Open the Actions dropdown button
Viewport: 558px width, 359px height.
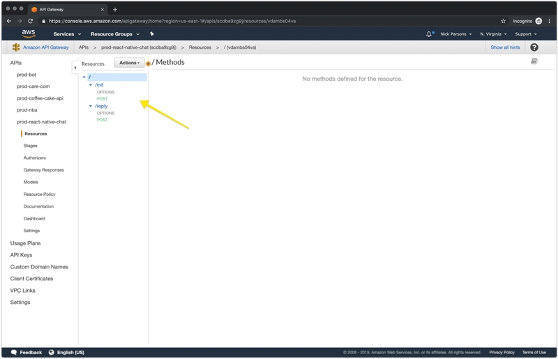pos(130,63)
